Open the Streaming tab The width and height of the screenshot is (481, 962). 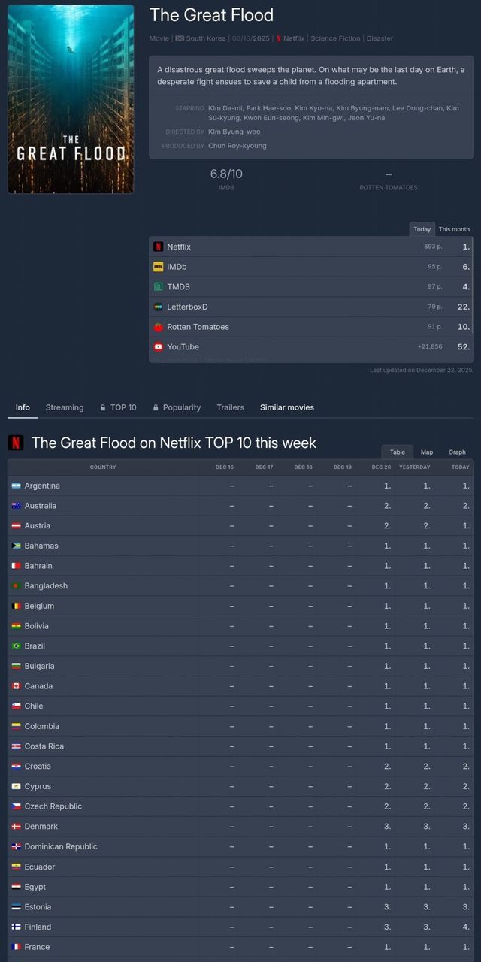pyautogui.click(x=65, y=407)
